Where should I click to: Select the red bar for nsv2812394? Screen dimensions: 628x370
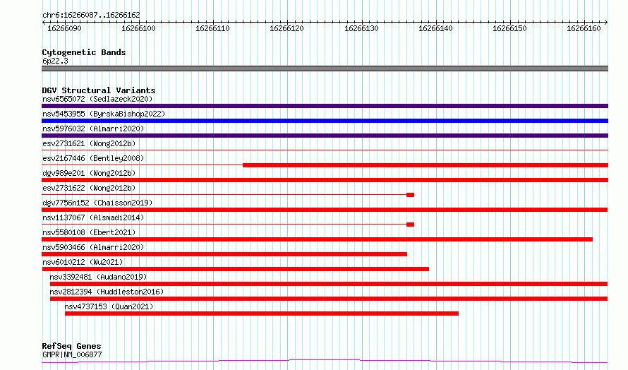click(329, 299)
